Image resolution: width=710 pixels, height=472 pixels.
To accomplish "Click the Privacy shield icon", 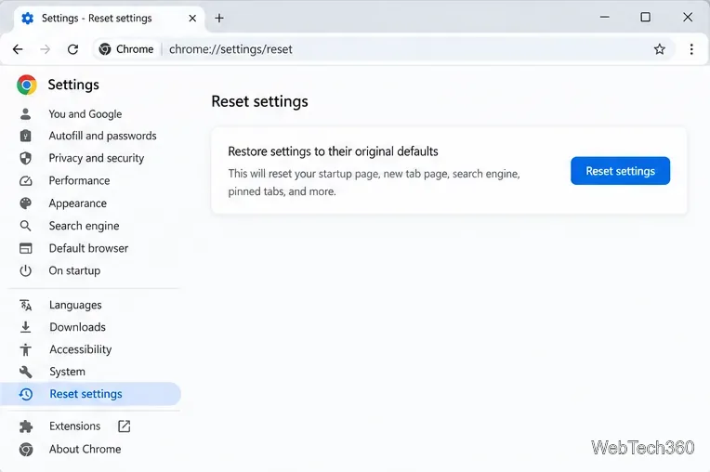I will tap(25, 158).
